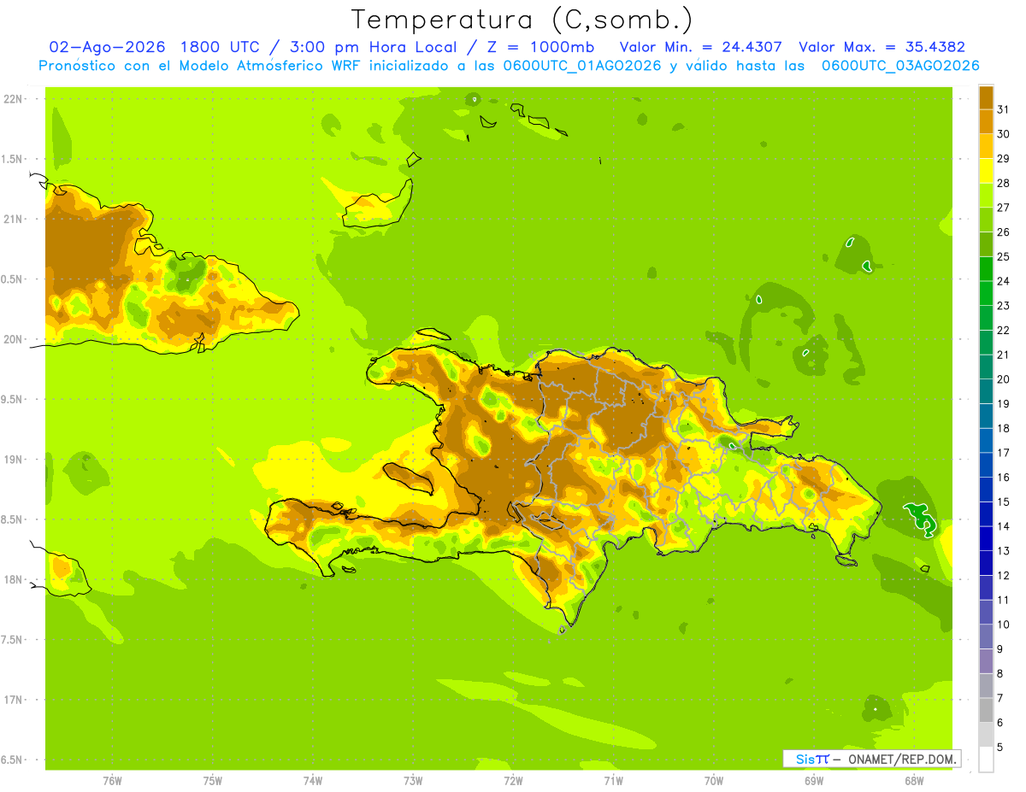Screen dimensions: 1026x792
Task: Select the lime green swatch between 26 and 27
Action: click(986, 220)
